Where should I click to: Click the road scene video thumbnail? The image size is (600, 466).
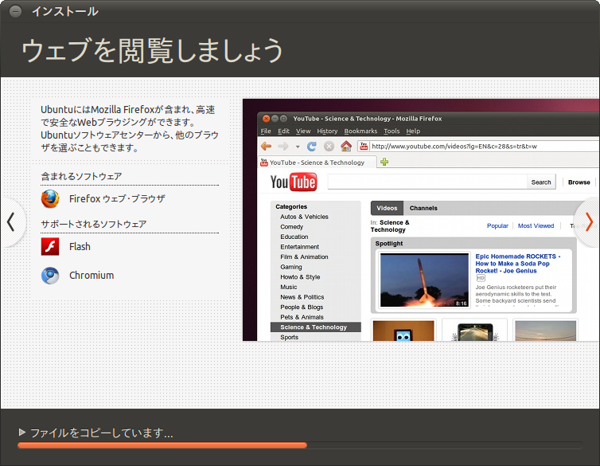pyautogui.click(x=474, y=331)
